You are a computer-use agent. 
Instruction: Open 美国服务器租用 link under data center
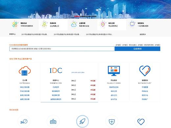(x=56, y=99)
